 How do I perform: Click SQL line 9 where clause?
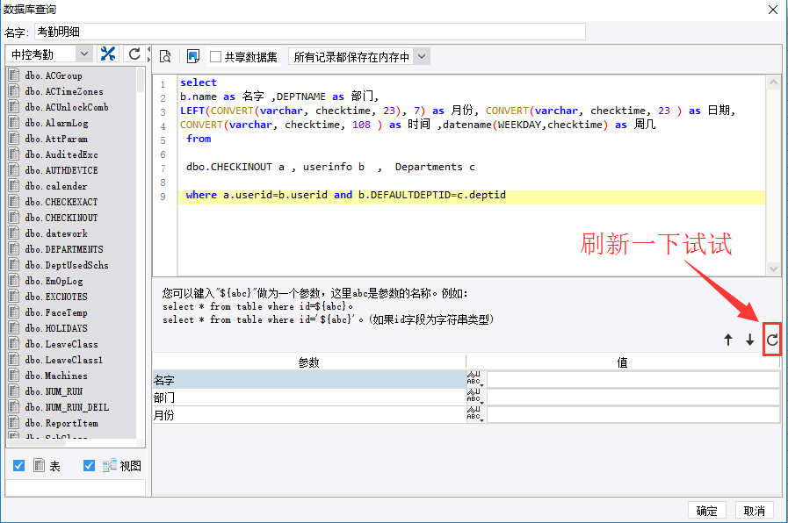coord(472,195)
